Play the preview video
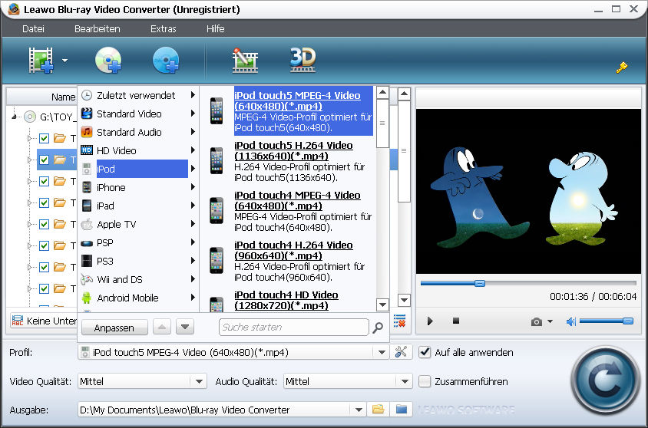 click(430, 321)
